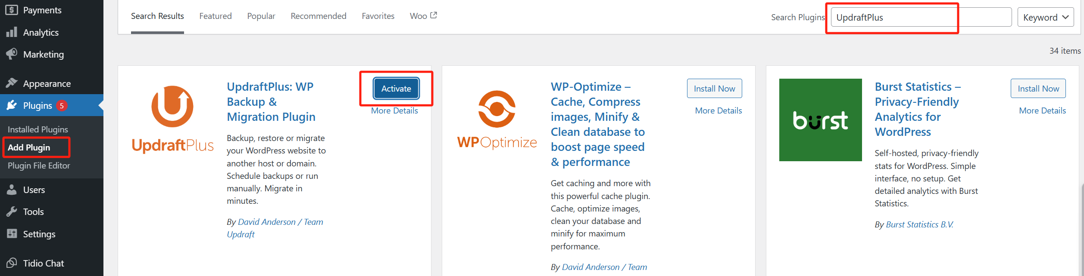The width and height of the screenshot is (1084, 276).
Task: Focus the Search Plugins input field
Action: point(921,18)
